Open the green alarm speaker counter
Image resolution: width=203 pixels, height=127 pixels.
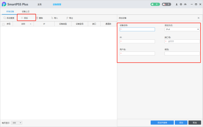[x=155, y=4]
